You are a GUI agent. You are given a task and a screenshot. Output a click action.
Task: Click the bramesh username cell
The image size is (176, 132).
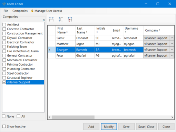click(x=133, y=50)
